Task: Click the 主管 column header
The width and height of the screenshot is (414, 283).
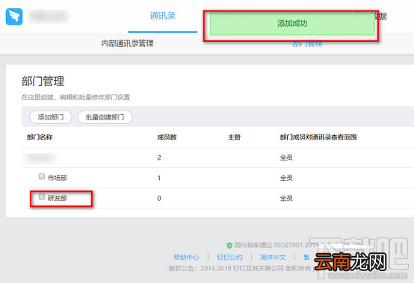Action: point(234,137)
